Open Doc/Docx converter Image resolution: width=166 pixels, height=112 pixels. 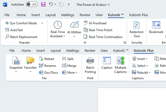tap(49, 73)
